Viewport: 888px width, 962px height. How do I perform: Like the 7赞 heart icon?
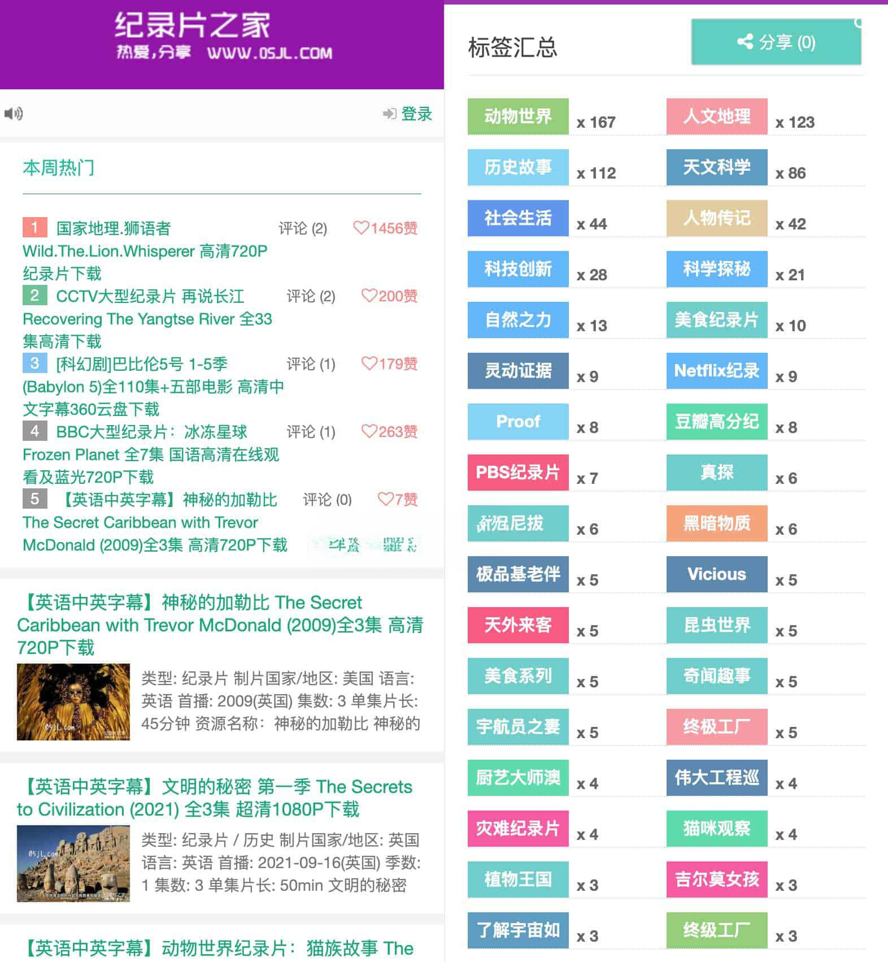point(385,499)
